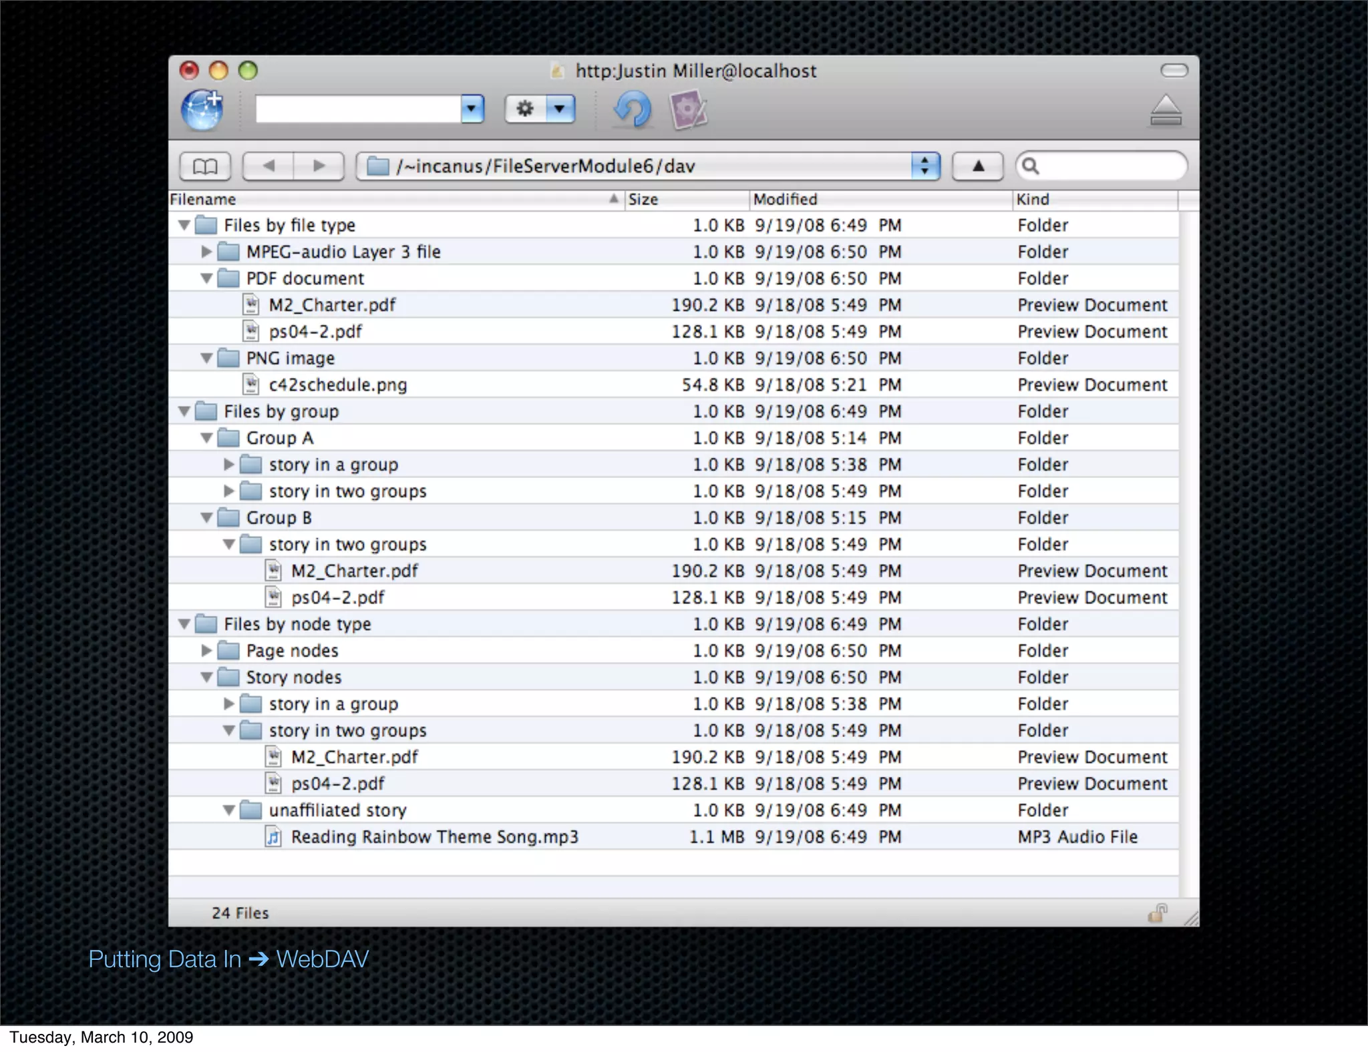The width and height of the screenshot is (1368, 1052).
Task: Collapse the Group B folder
Action: click(x=207, y=519)
